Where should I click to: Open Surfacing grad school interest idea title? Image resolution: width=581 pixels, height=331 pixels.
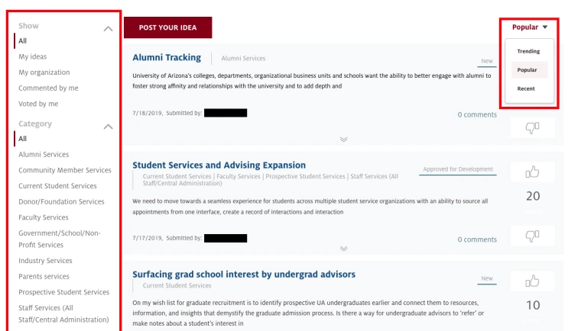pos(244,275)
